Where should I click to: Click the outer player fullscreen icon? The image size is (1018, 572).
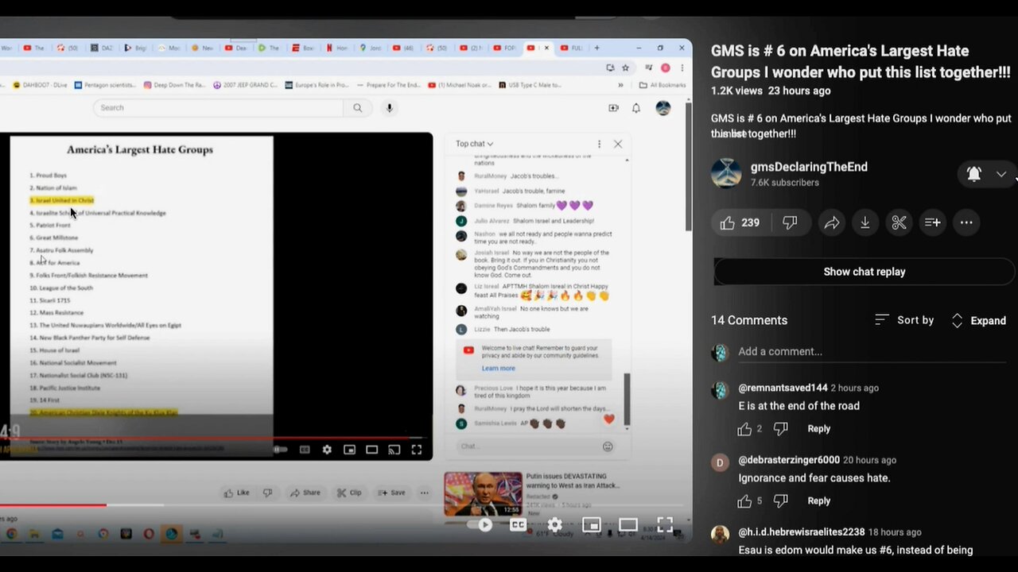665,524
